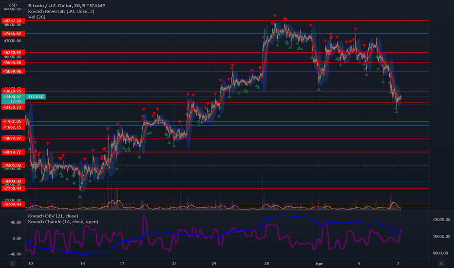454x268 pixels.
Task: Select the 41667.75 horizontal level label
Action: [x=13, y=127]
